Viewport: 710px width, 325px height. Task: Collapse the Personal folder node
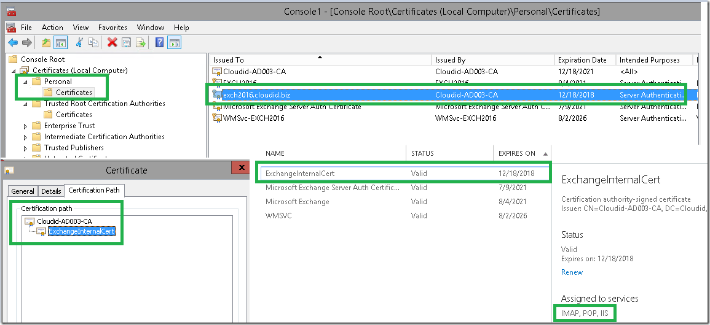click(26, 82)
